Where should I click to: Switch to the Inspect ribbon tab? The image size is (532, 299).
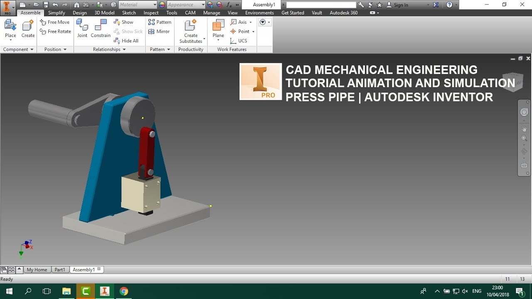tap(151, 13)
